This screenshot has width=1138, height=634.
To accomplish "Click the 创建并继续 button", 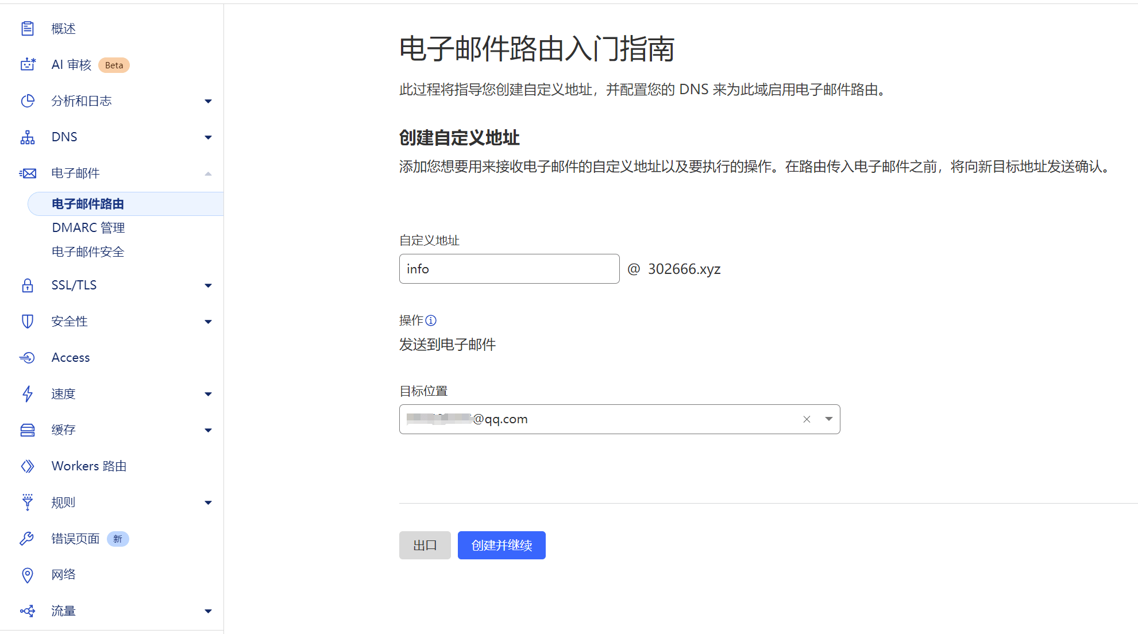I will pyautogui.click(x=501, y=545).
